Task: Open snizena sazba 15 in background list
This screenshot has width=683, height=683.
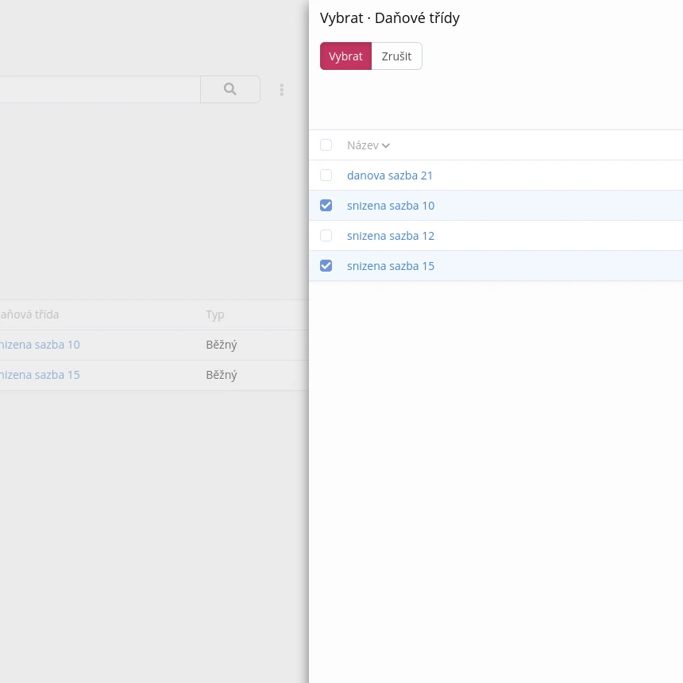Action: click(40, 375)
